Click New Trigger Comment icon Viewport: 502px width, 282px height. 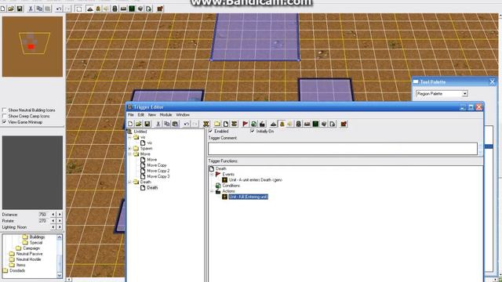tap(234, 124)
